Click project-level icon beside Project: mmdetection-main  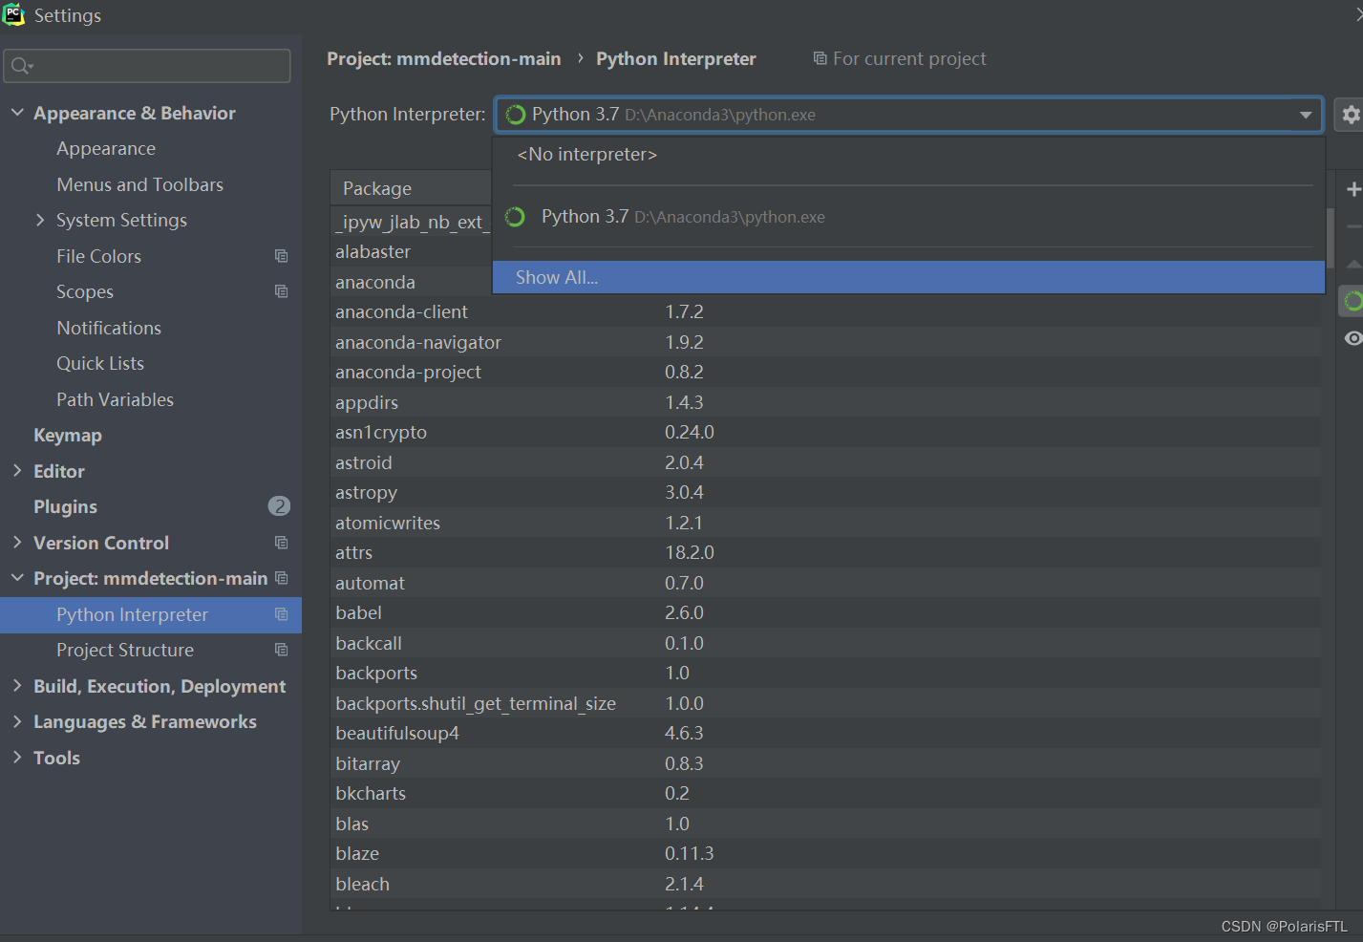tap(281, 578)
